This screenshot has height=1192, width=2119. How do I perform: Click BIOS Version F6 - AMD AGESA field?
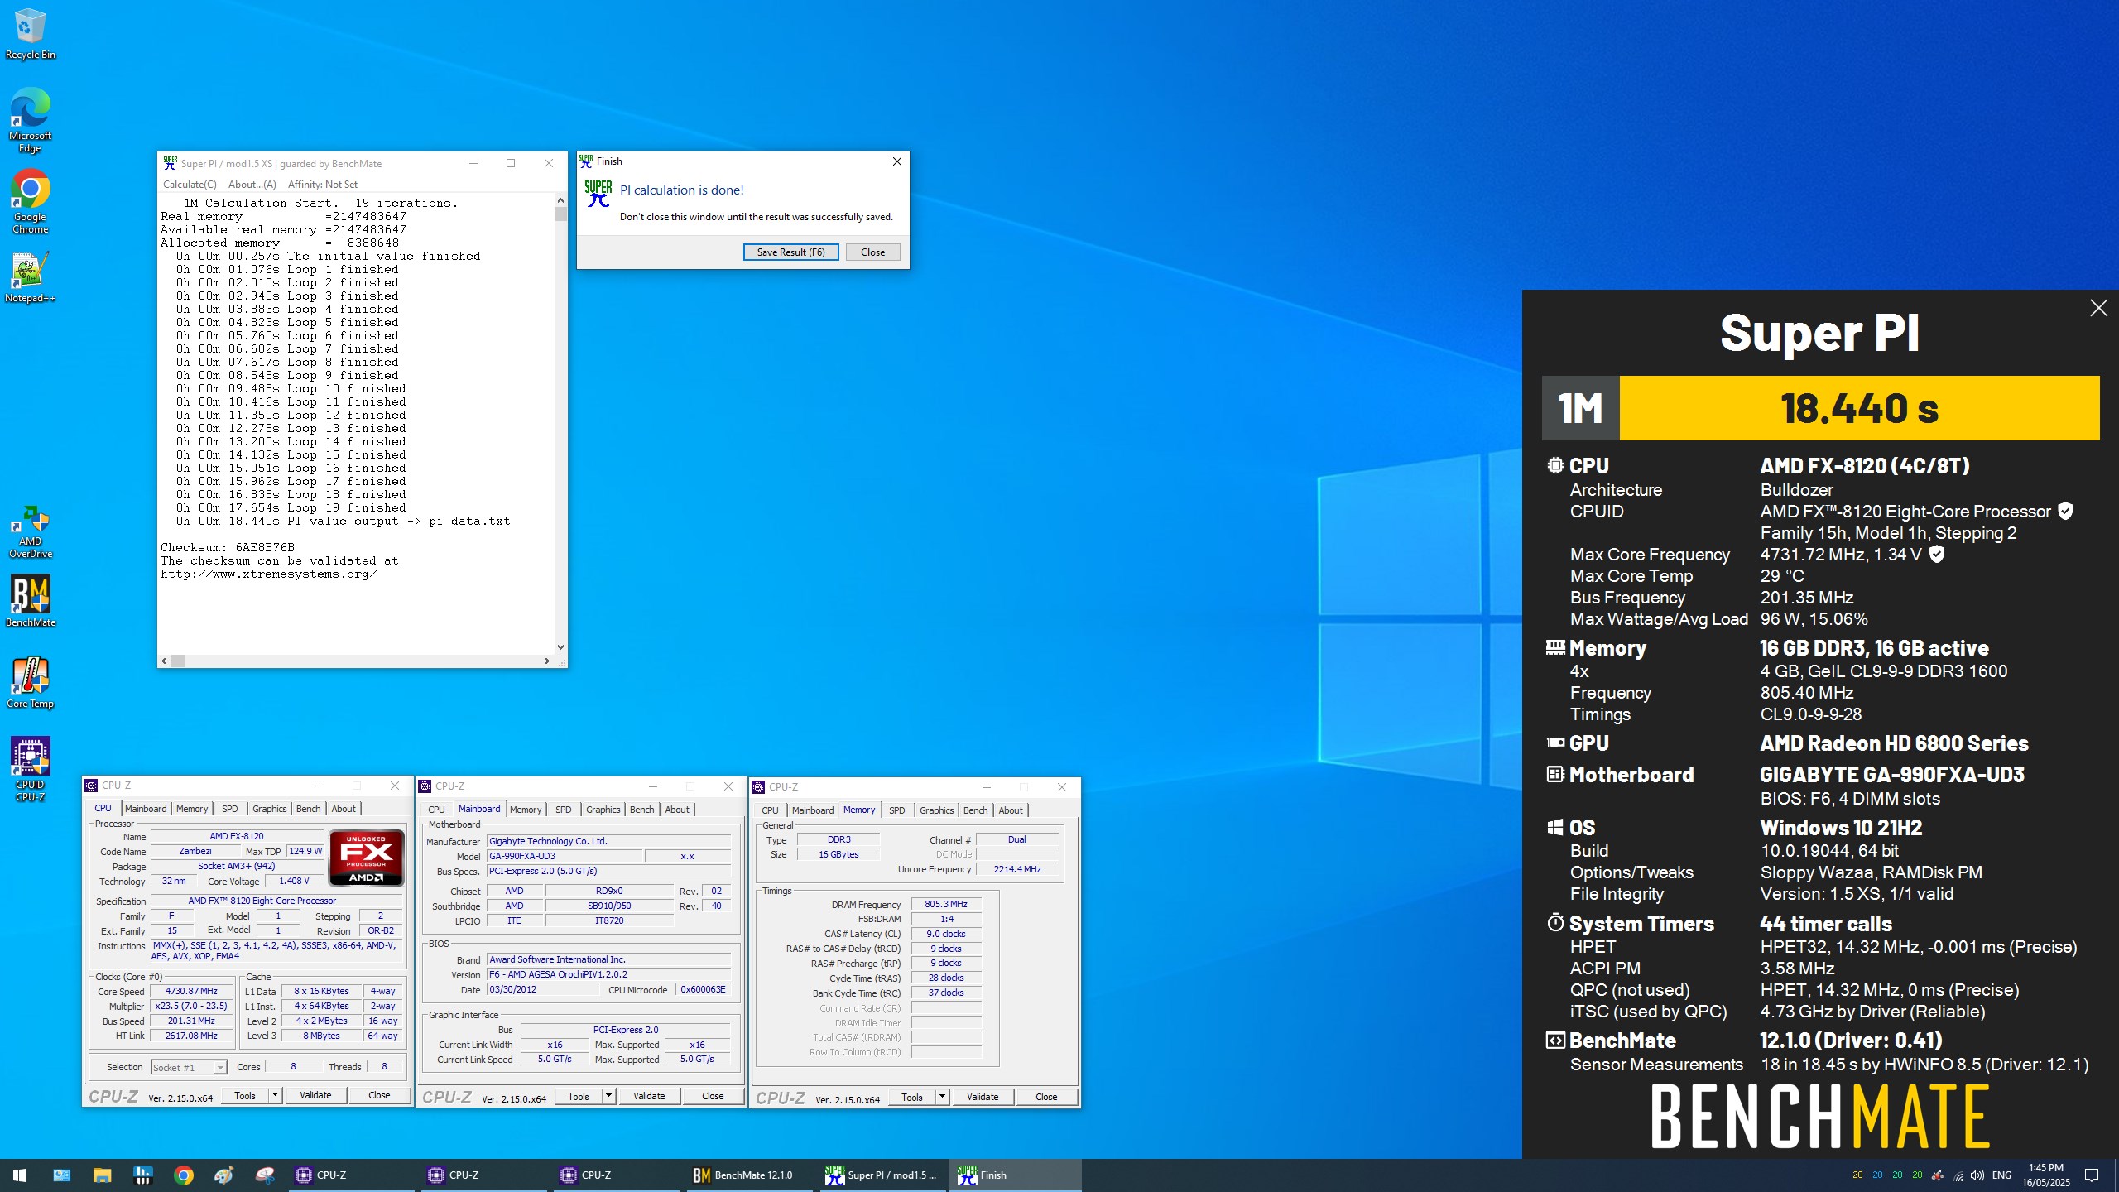coord(608,974)
